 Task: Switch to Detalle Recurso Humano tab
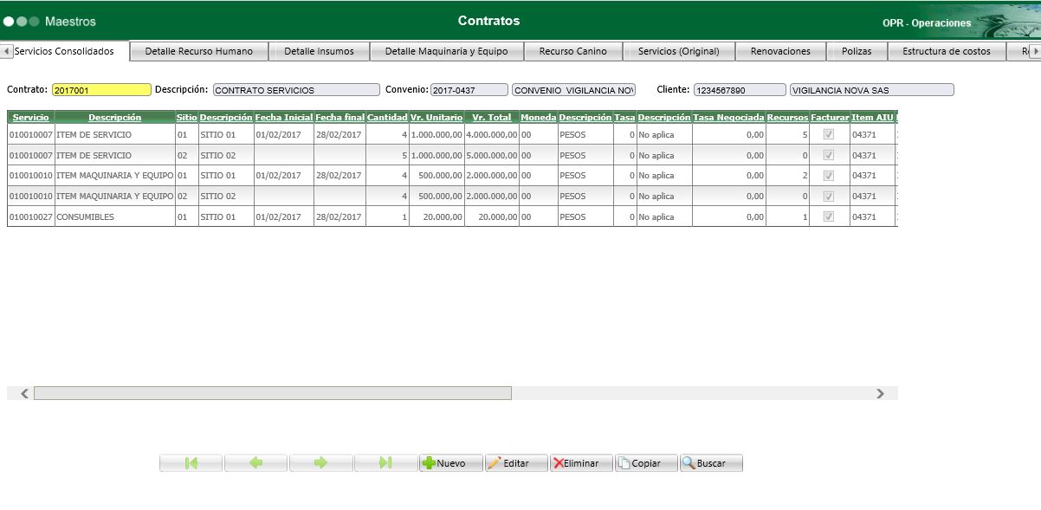tap(199, 51)
